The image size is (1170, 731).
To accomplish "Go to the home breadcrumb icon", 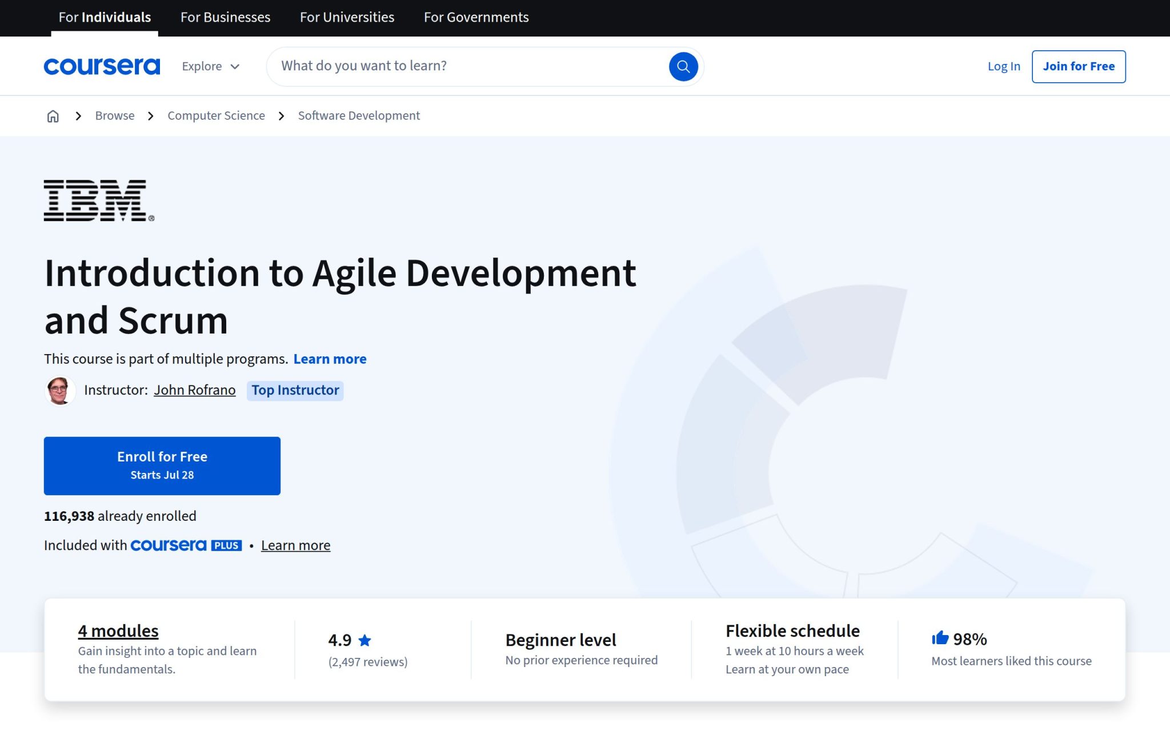I will [53, 116].
